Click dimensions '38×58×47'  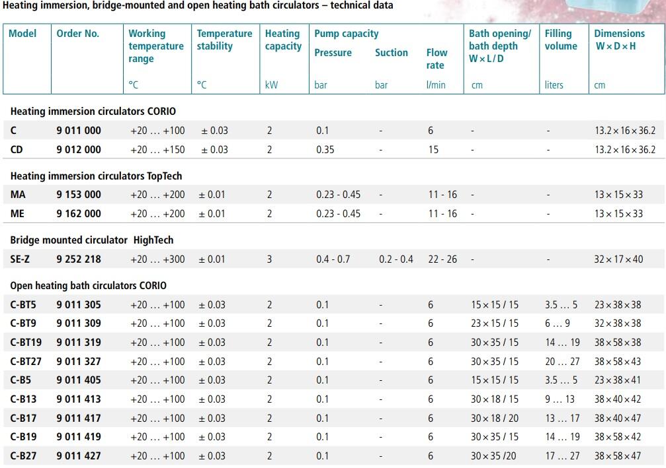(618, 456)
